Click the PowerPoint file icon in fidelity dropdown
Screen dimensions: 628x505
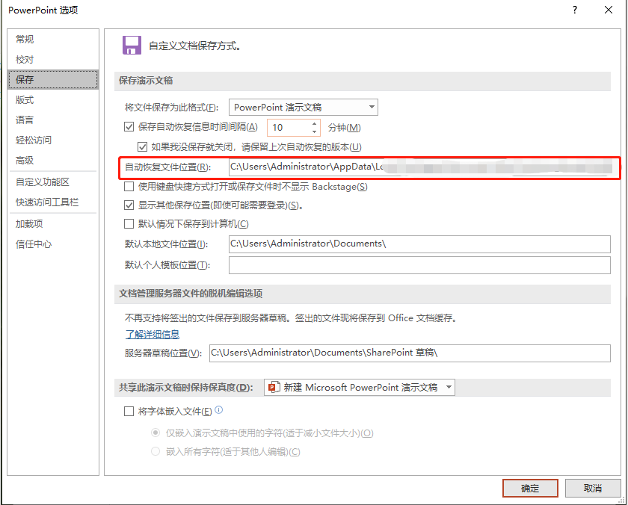pos(274,388)
